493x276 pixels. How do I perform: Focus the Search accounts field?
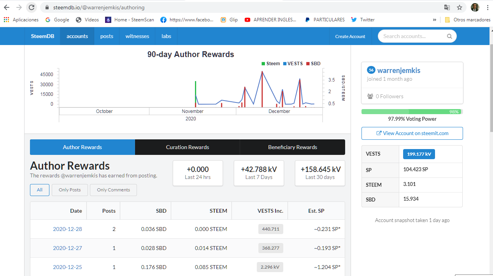pos(417,36)
